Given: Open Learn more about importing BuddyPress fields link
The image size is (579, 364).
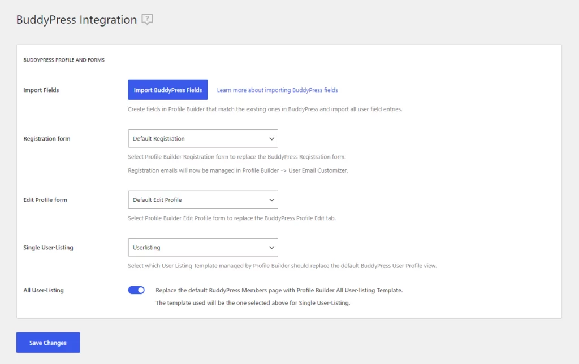Looking at the screenshot, I should [x=277, y=90].
